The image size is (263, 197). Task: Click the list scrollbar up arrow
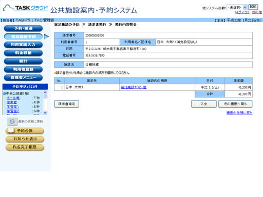click(45, 92)
